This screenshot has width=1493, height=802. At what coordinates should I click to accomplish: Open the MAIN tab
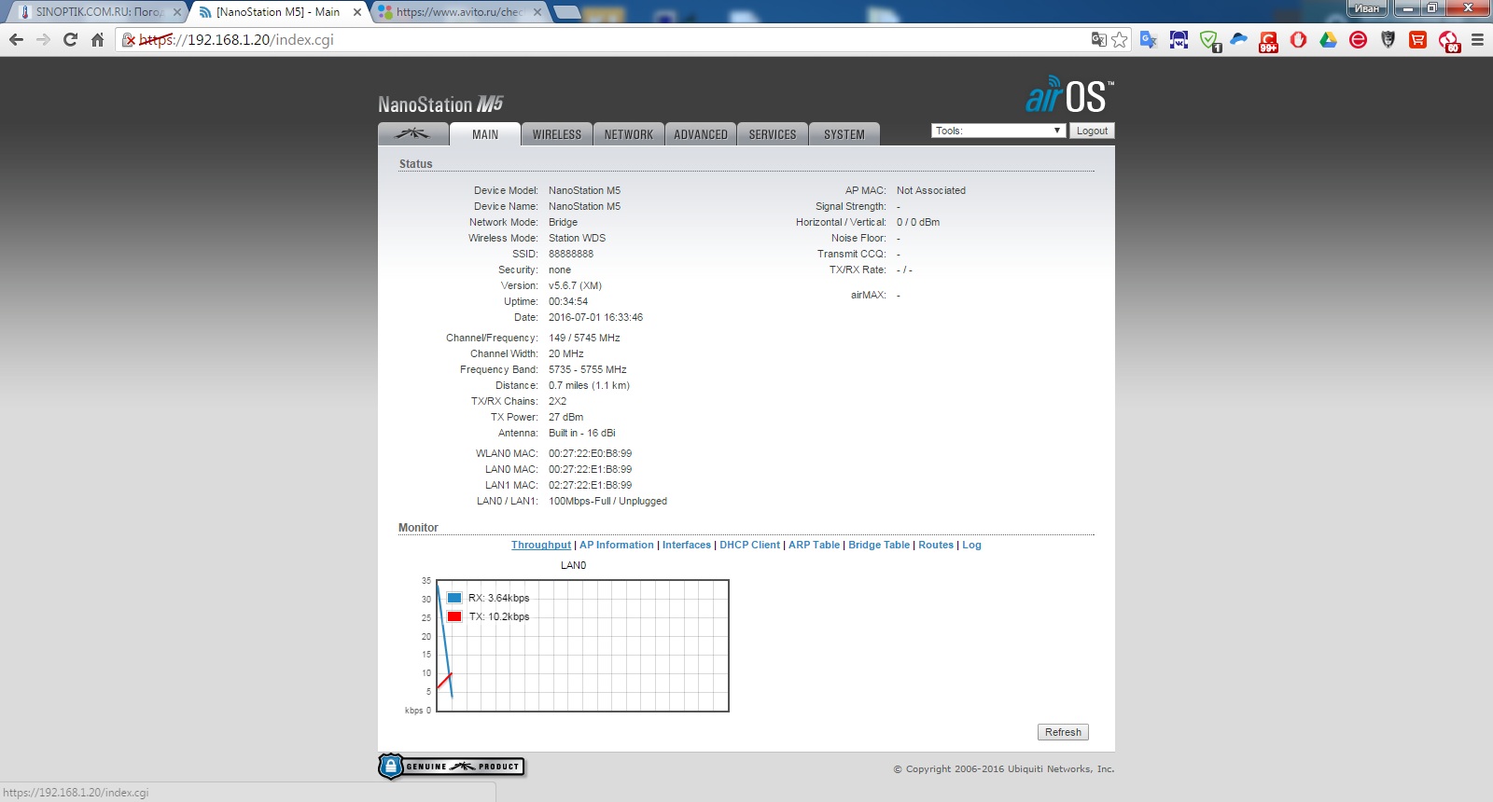coord(485,134)
